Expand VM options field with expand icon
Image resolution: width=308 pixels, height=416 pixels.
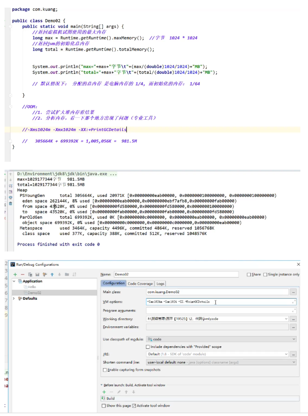click(x=294, y=302)
